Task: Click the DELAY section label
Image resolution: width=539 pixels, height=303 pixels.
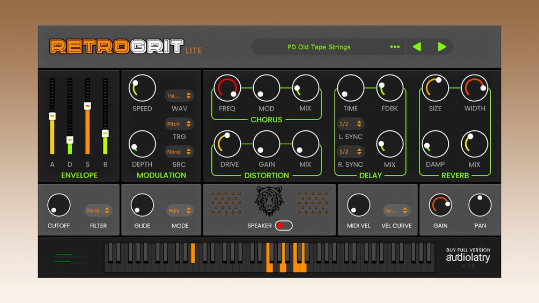Action: pos(370,175)
